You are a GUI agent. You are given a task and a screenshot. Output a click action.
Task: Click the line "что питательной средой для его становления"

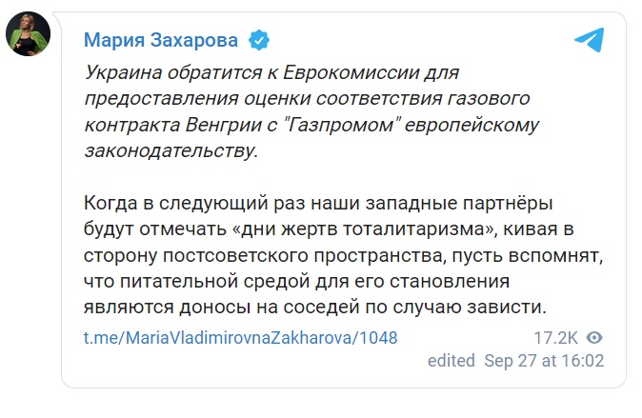(x=296, y=282)
